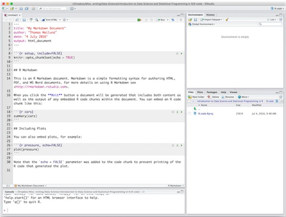
Task: Click the insert new code chunk icon
Action: [x=139, y=20]
